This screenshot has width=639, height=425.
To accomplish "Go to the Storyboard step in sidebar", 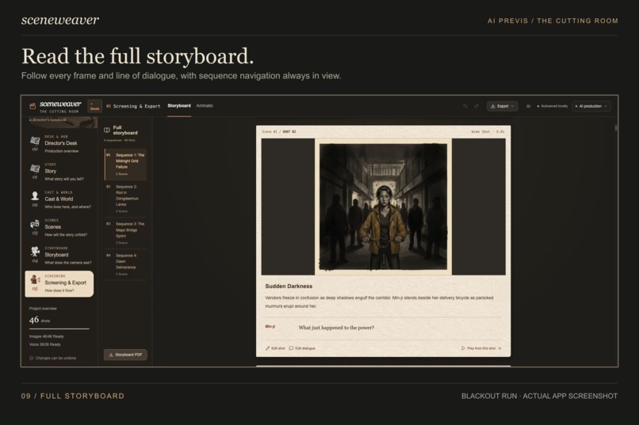I will [x=59, y=255].
